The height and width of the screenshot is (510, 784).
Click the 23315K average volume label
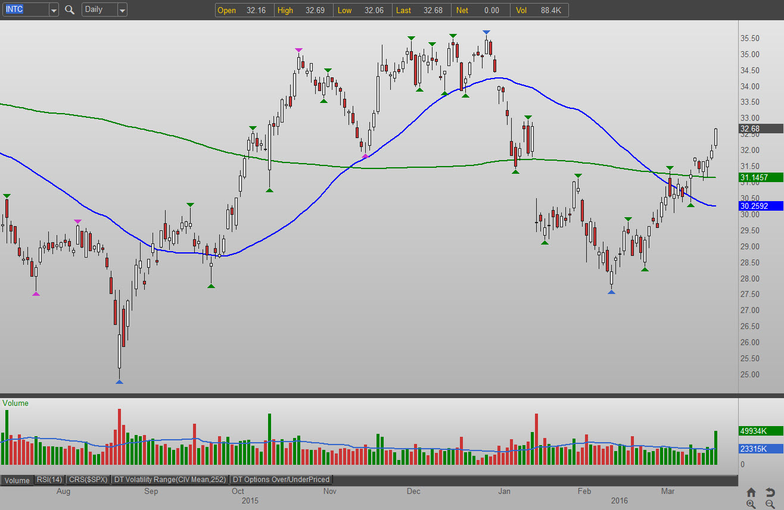coord(761,449)
